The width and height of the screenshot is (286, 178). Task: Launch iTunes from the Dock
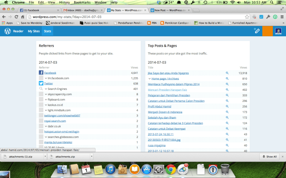tap(110, 170)
